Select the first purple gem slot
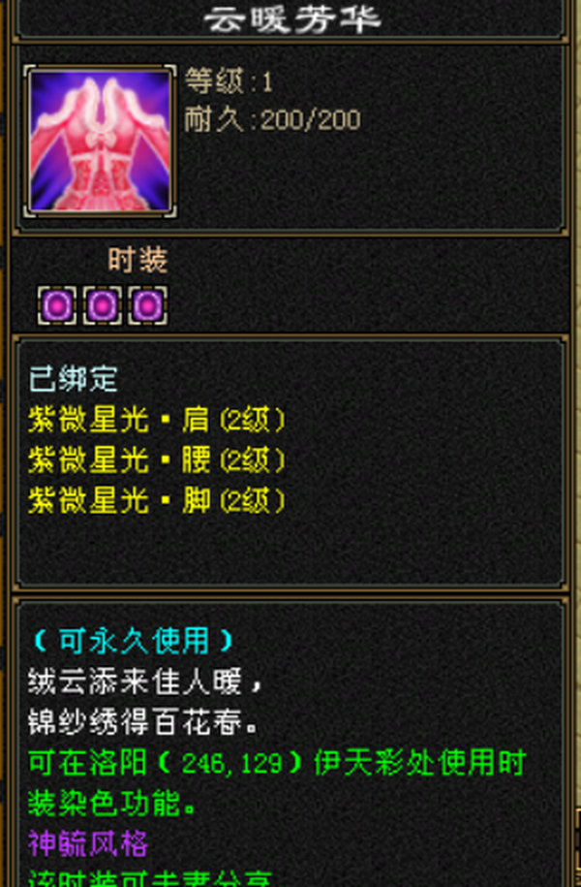 pyautogui.click(x=57, y=305)
